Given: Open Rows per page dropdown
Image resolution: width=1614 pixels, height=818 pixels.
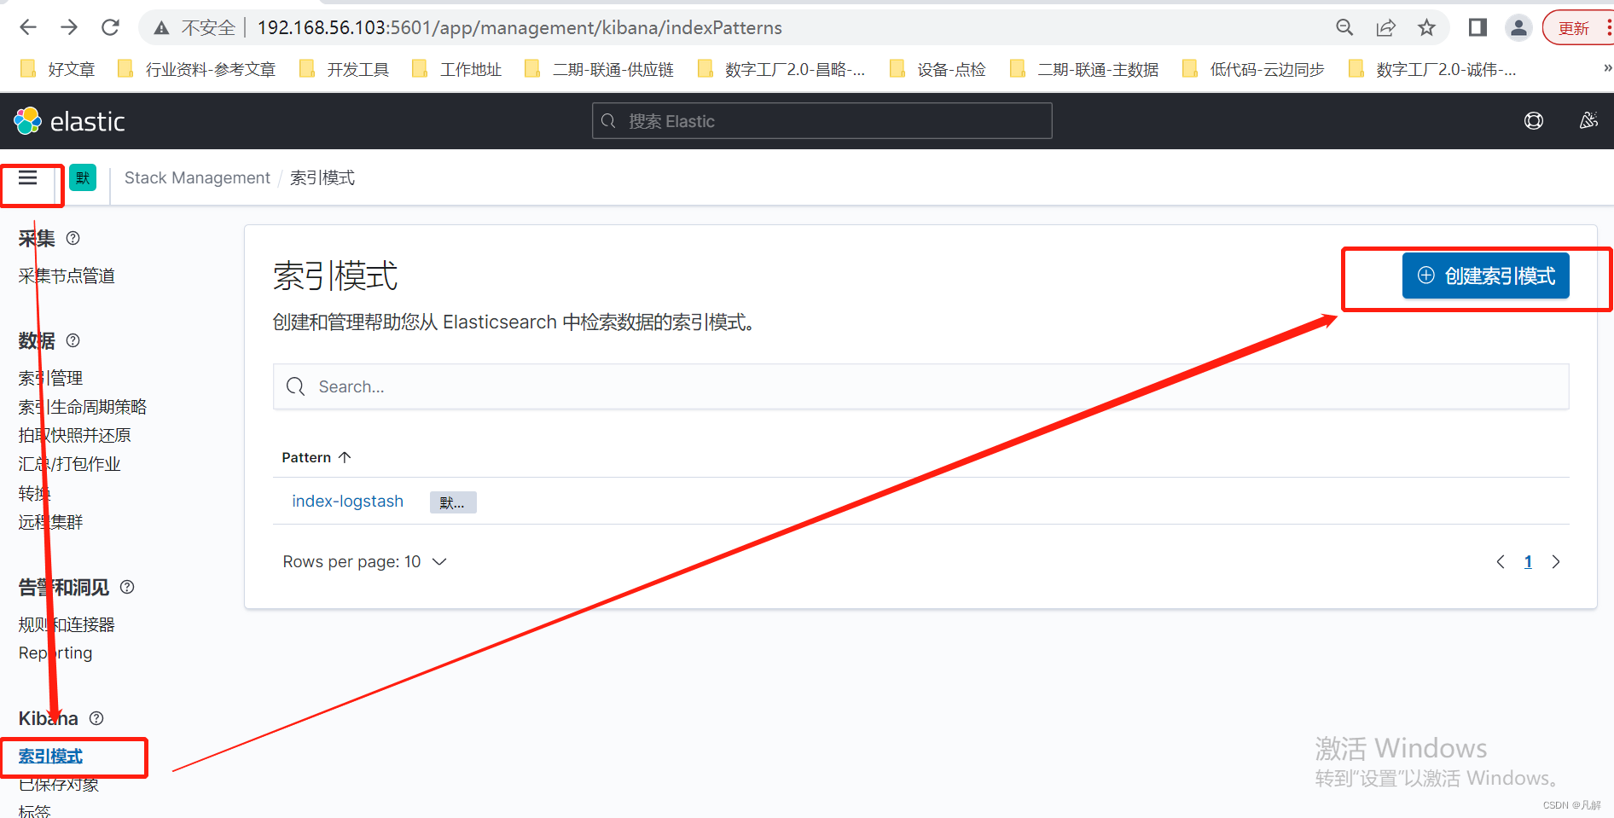Looking at the screenshot, I should pos(364,561).
